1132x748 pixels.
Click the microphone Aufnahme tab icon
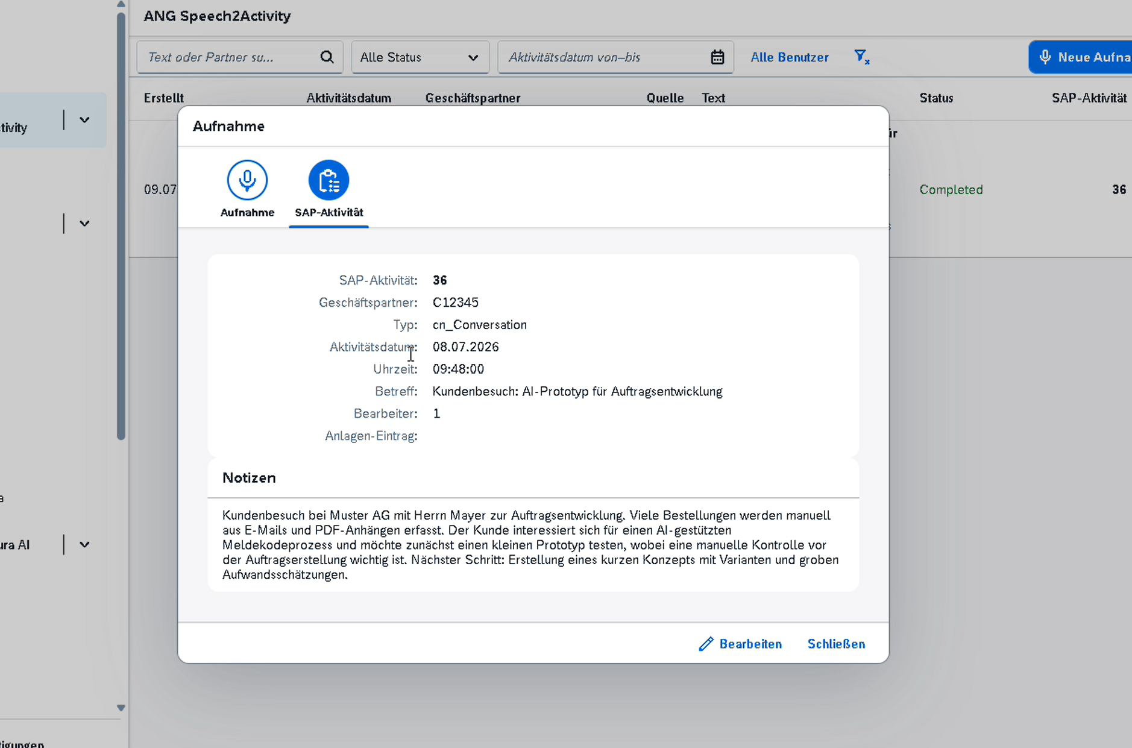(247, 180)
